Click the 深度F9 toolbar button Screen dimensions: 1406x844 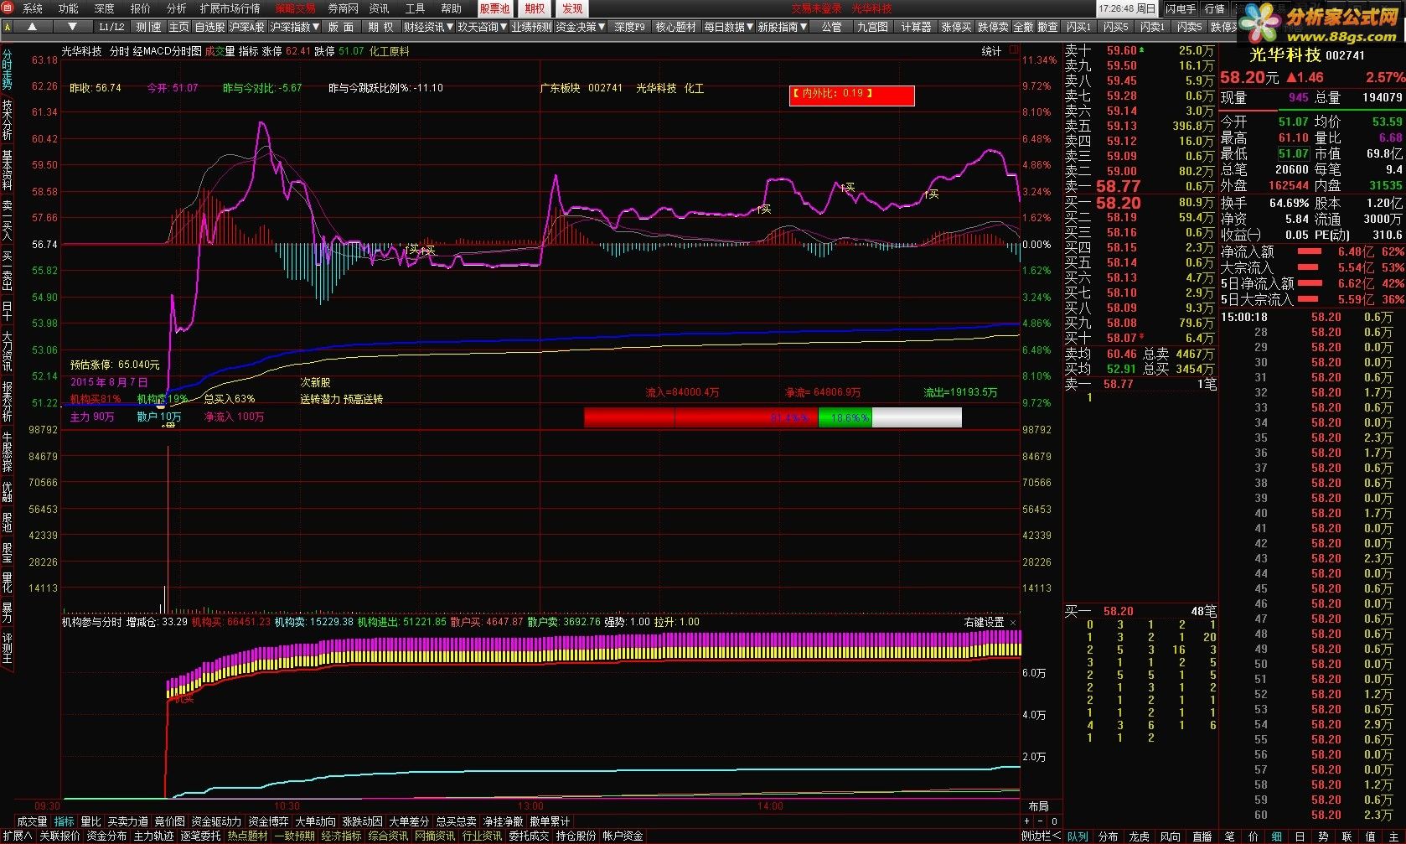(x=630, y=27)
